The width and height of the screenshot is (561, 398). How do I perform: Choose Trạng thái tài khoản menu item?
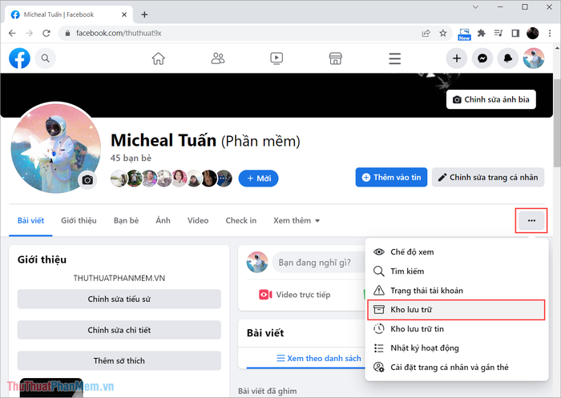457,291
